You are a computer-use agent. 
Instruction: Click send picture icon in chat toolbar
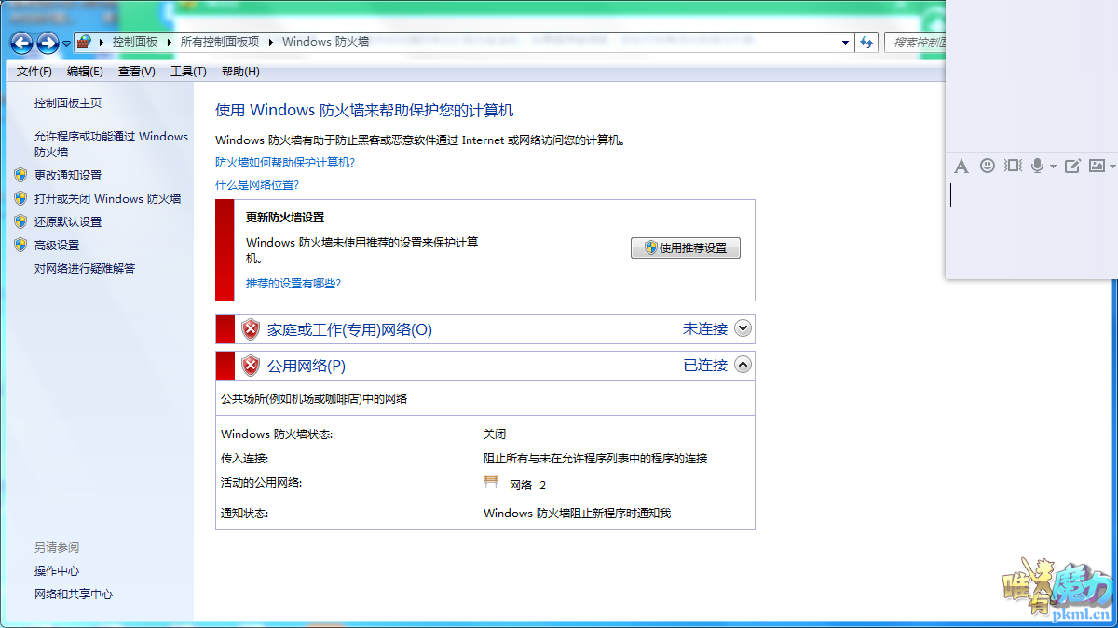[1097, 166]
